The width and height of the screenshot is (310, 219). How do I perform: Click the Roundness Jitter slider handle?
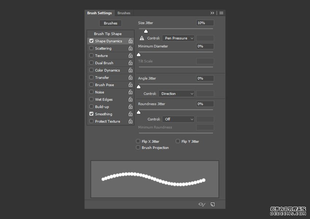(139, 112)
